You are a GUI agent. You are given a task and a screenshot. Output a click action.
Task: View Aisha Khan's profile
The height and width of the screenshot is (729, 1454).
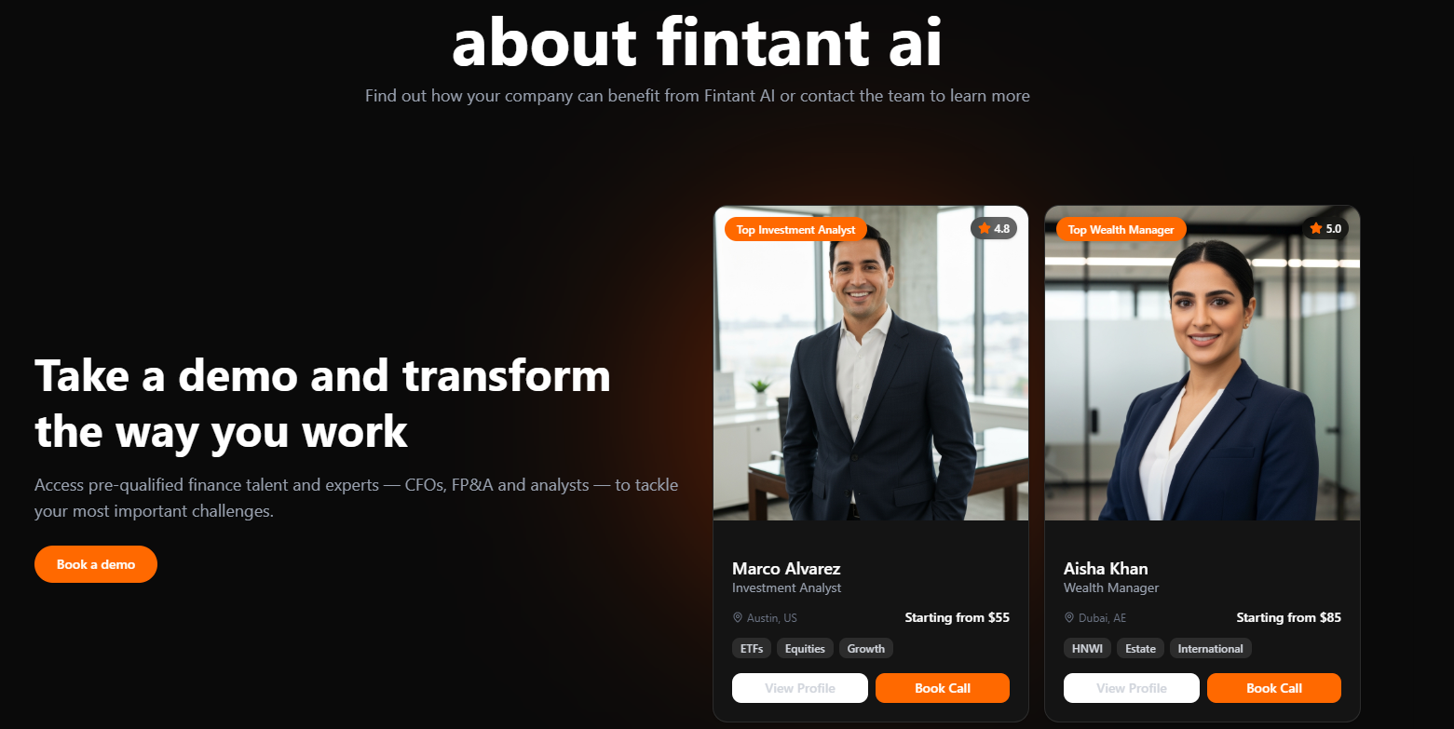[x=1132, y=688]
